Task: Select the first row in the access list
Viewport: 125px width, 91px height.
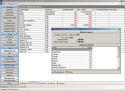Action: pyautogui.click(x=72, y=12)
